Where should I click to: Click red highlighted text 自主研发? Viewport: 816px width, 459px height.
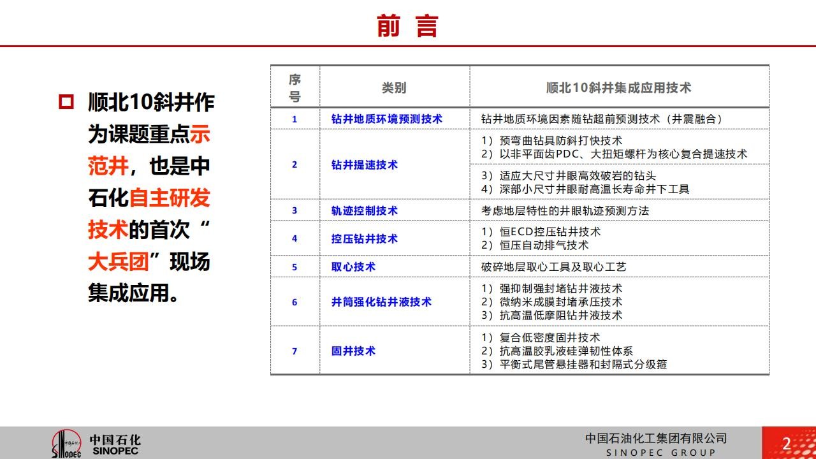pyautogui.click(x=170, y=198)
